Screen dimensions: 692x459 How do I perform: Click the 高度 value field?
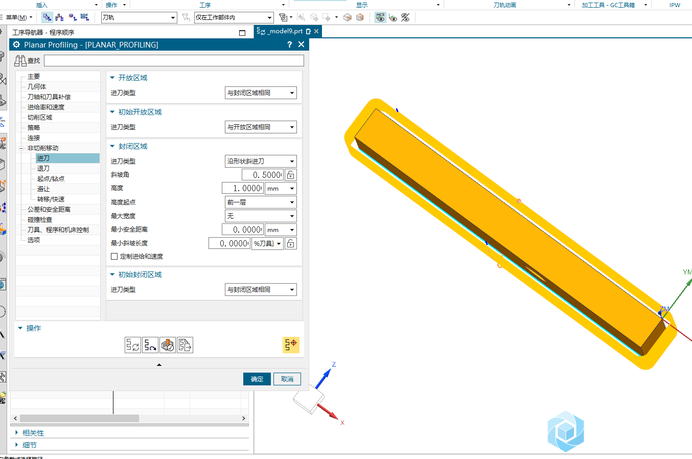tap(243, 189)
